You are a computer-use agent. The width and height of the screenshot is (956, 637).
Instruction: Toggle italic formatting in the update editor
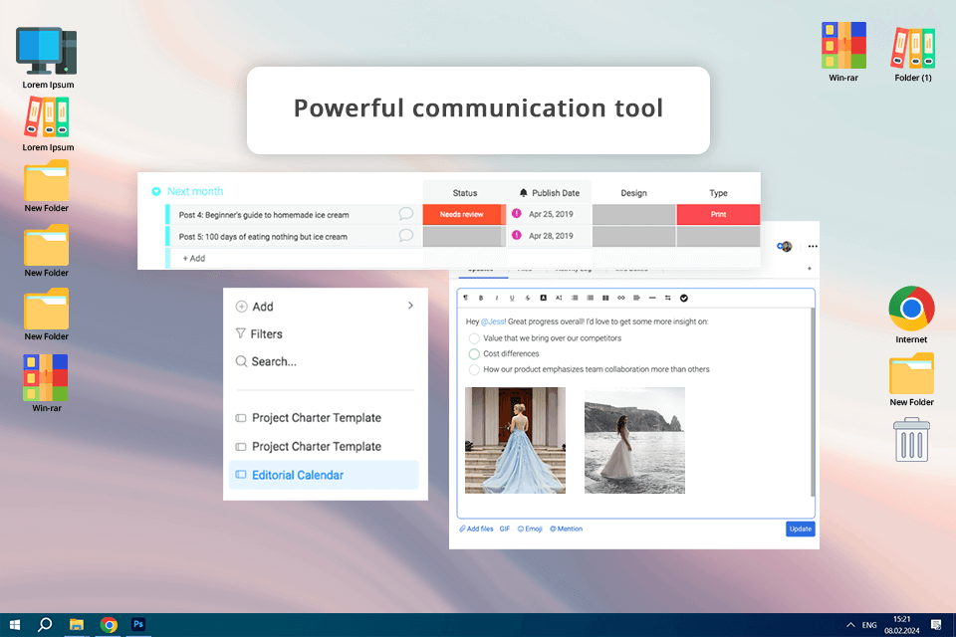coord(496,298)
